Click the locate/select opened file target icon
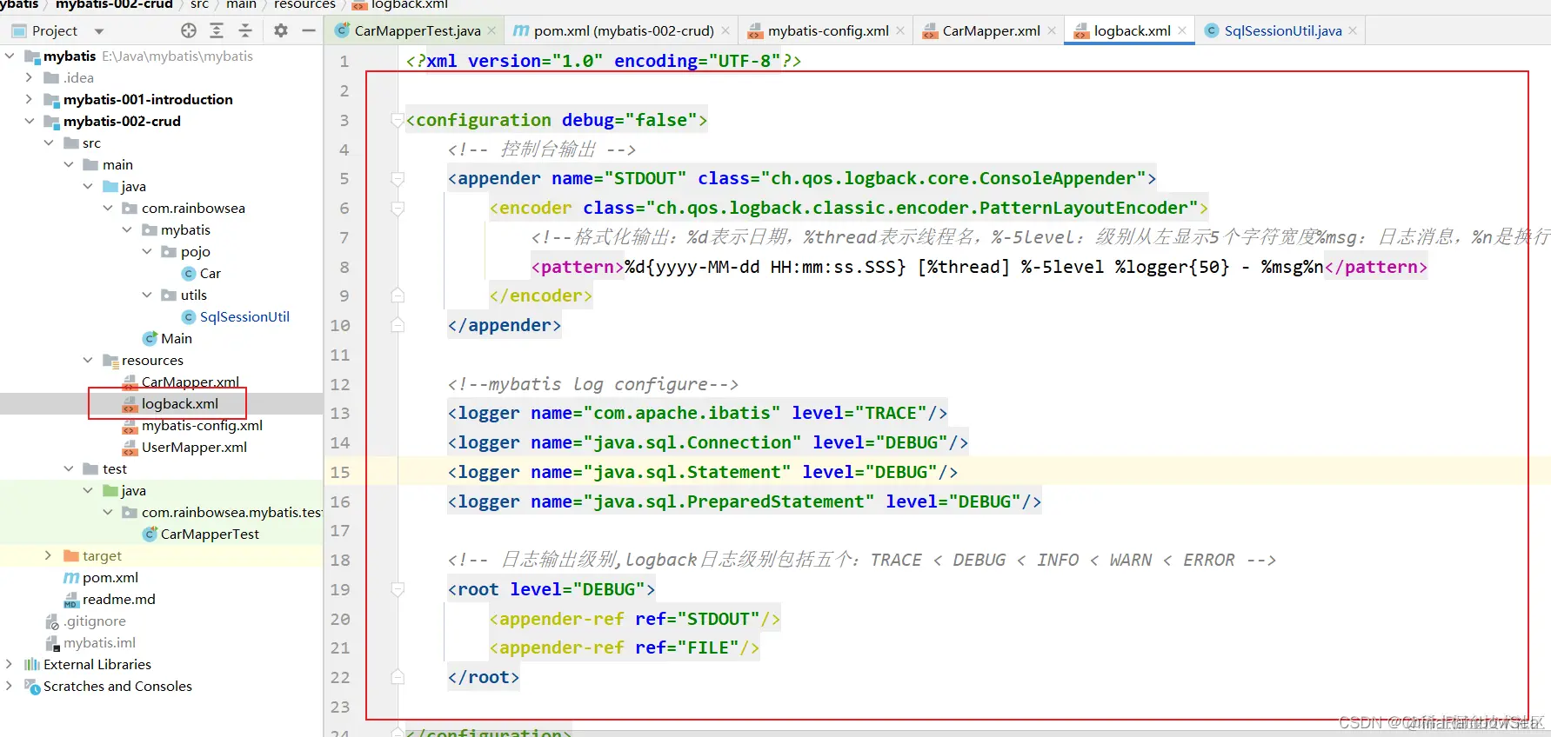 [x=189, y=30]
